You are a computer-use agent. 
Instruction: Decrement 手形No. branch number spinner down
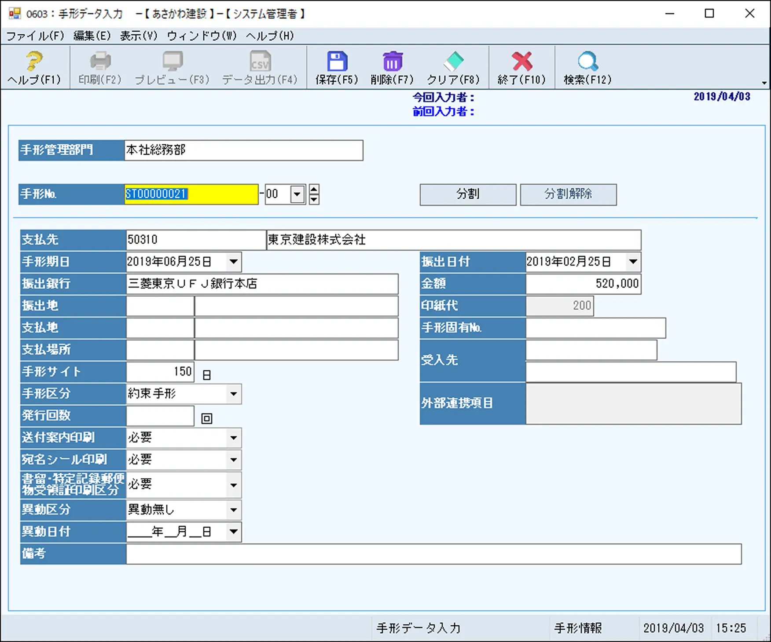[x=314, y=200]
